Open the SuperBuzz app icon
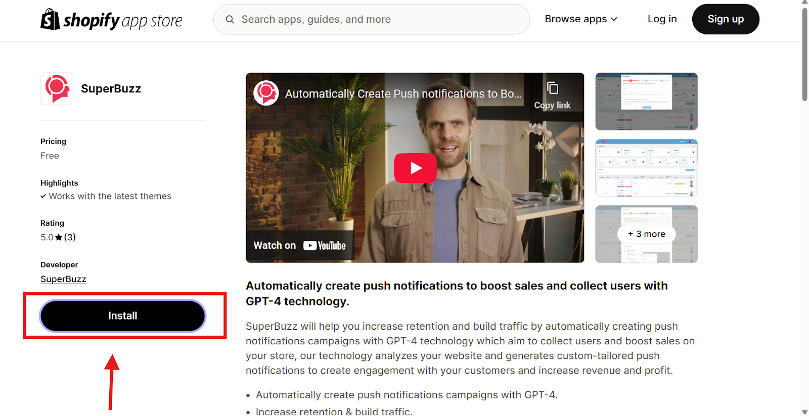The height and width of the screenshot is (416, 809). point(57,89)
